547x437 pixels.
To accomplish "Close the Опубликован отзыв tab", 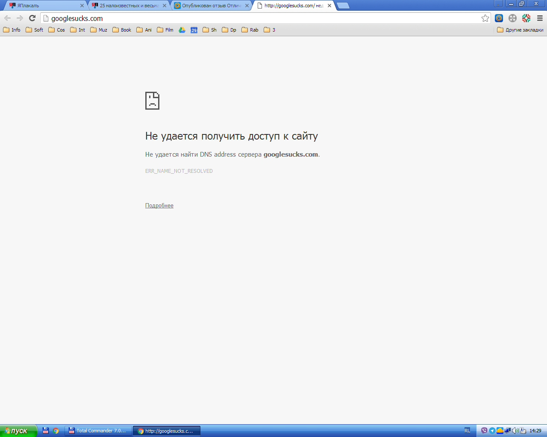I will tap(247, 6).
